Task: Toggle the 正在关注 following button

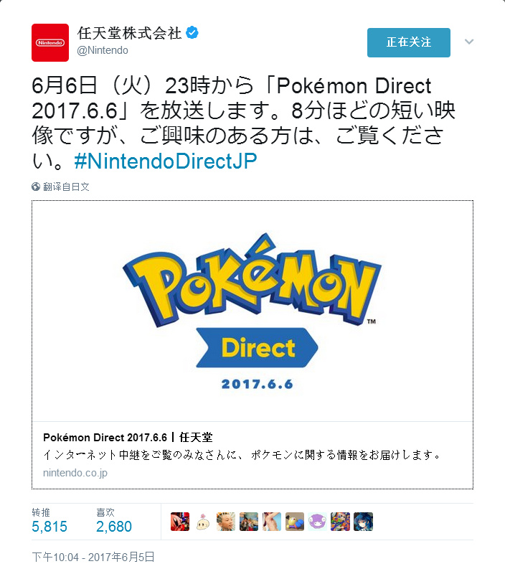Action: tap(409, 42)
